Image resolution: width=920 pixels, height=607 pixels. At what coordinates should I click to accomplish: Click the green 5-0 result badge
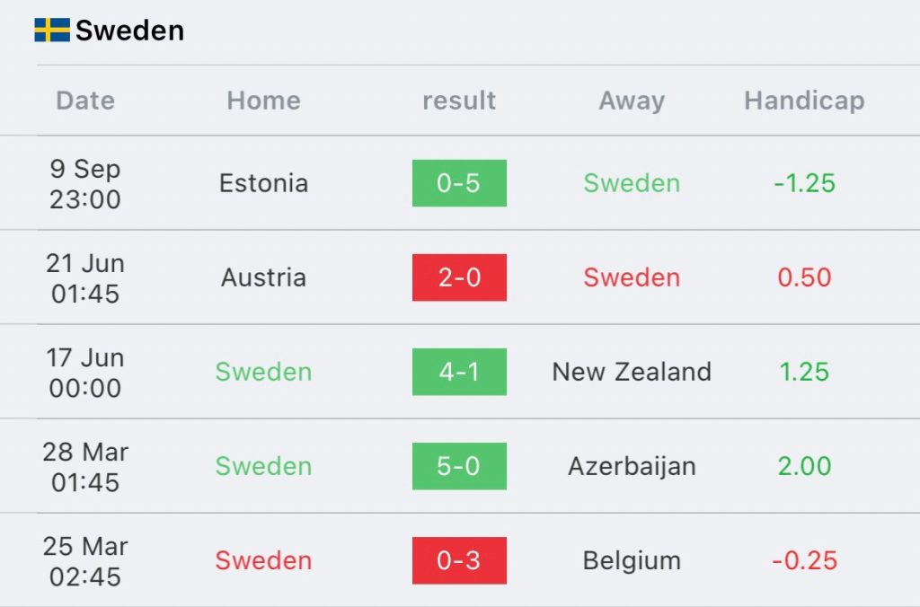459,466
